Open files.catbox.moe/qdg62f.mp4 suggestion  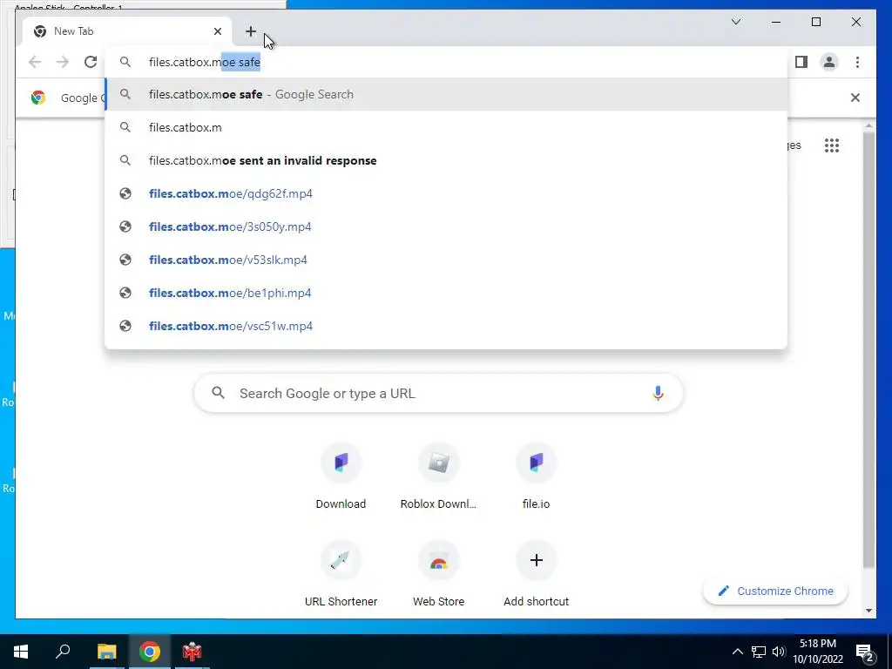pos(446,193)
